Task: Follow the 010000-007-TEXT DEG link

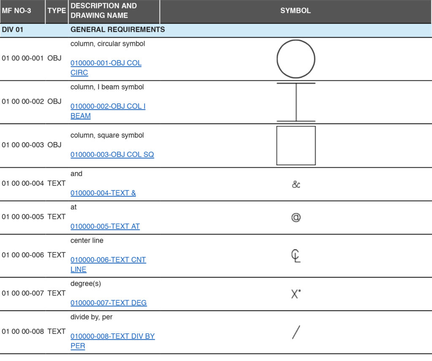Action: coord(108,303)
